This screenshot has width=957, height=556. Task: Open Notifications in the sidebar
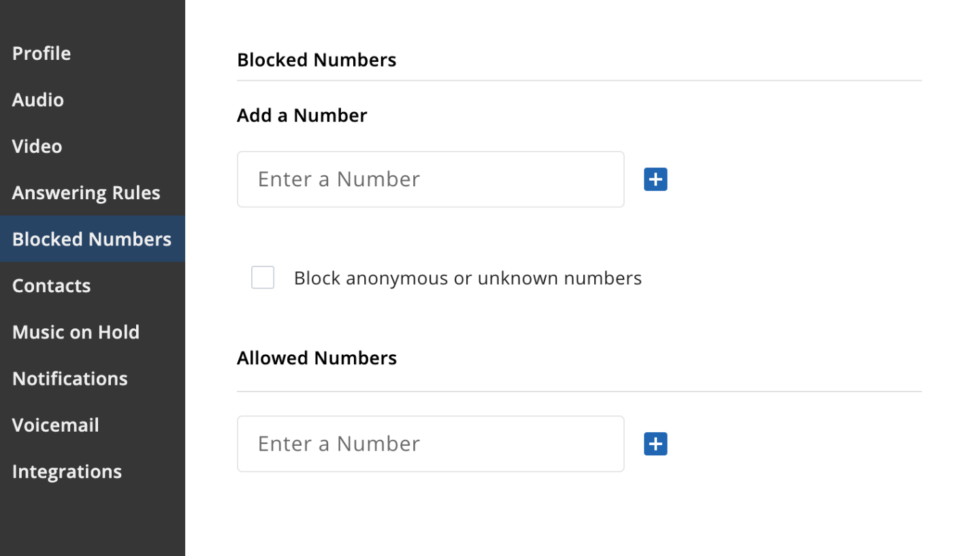(70, 378)
